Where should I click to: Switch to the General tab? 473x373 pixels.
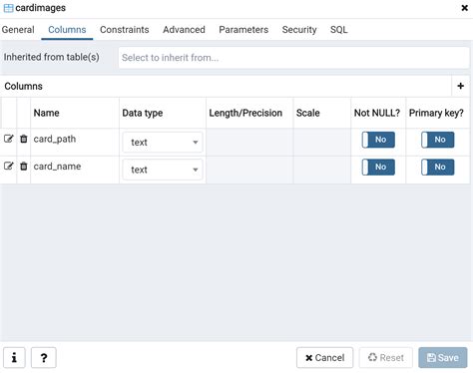pos(18,30)
